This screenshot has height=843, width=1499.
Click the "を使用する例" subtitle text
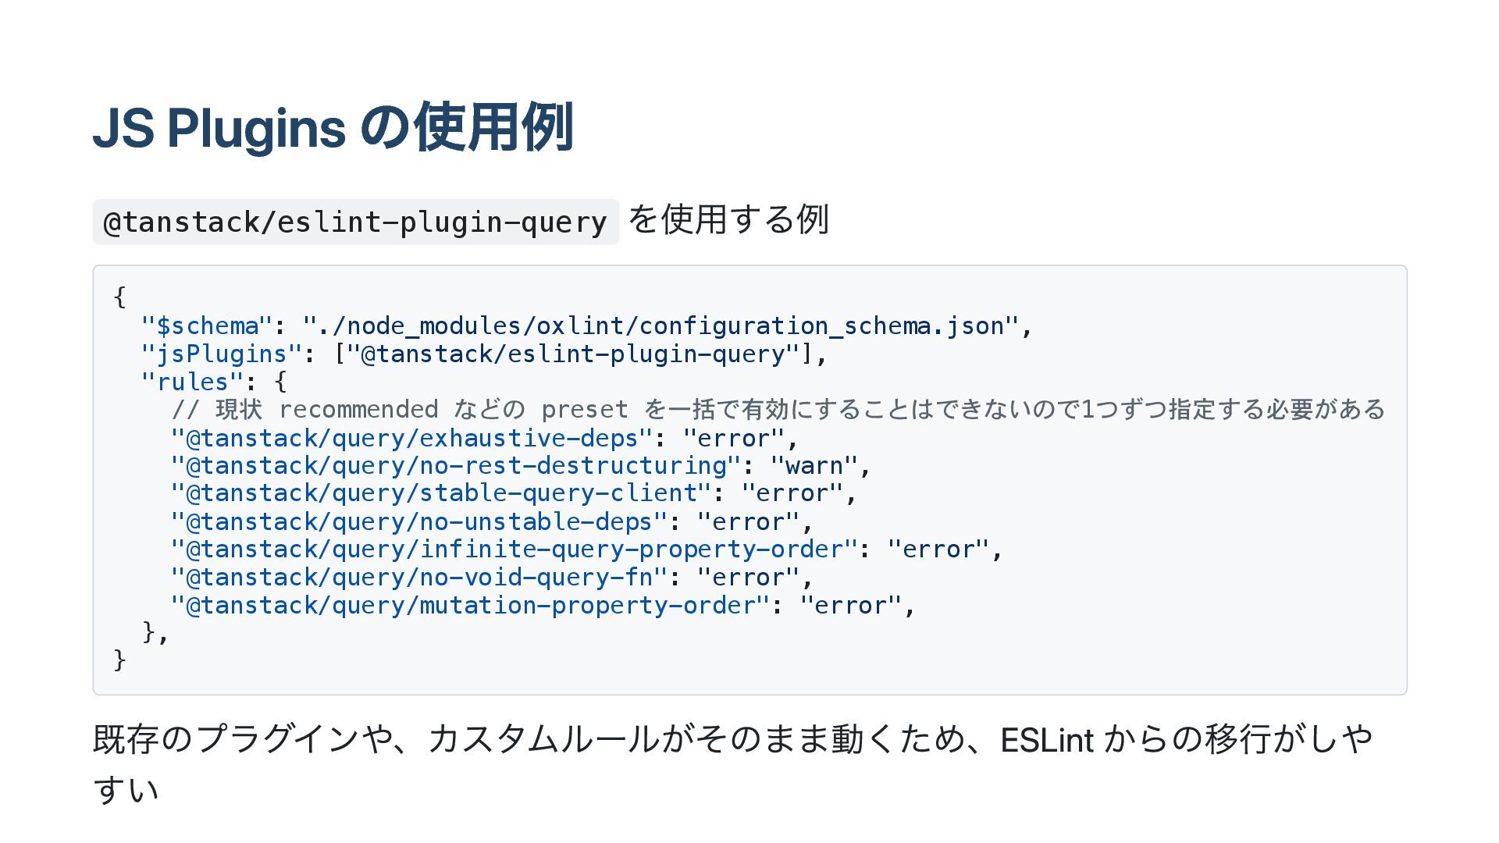[x=728, y=220]
